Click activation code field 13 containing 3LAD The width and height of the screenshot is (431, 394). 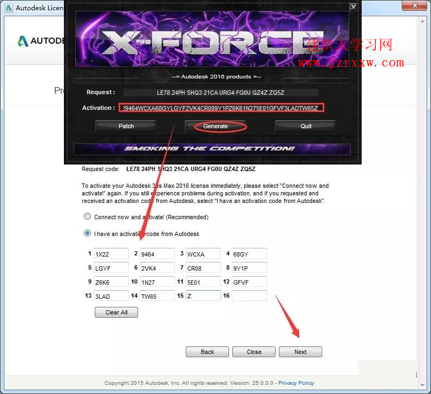pyautogui.click(x=111, y=295)
